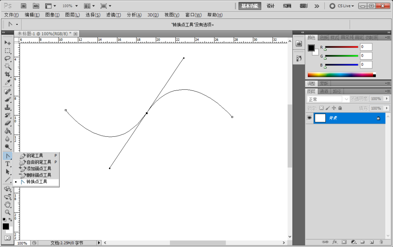Choose 钢笔工具 from the flyout
Image resolution: width=393 pixels, height=247 pixels.
tap(36, 156)
